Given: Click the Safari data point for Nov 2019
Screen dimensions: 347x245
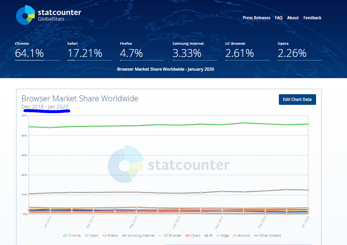Looking at the screenshot, I should [265, 191].
